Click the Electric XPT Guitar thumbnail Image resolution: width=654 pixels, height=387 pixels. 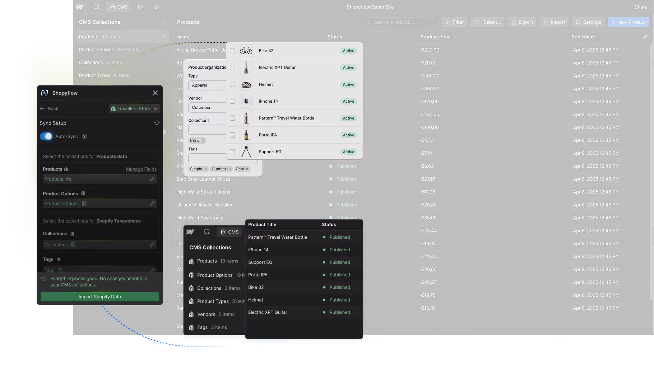[x=246, y=67]
